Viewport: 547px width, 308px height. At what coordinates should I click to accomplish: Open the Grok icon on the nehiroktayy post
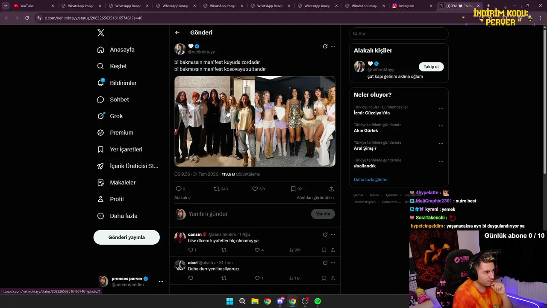325,46
